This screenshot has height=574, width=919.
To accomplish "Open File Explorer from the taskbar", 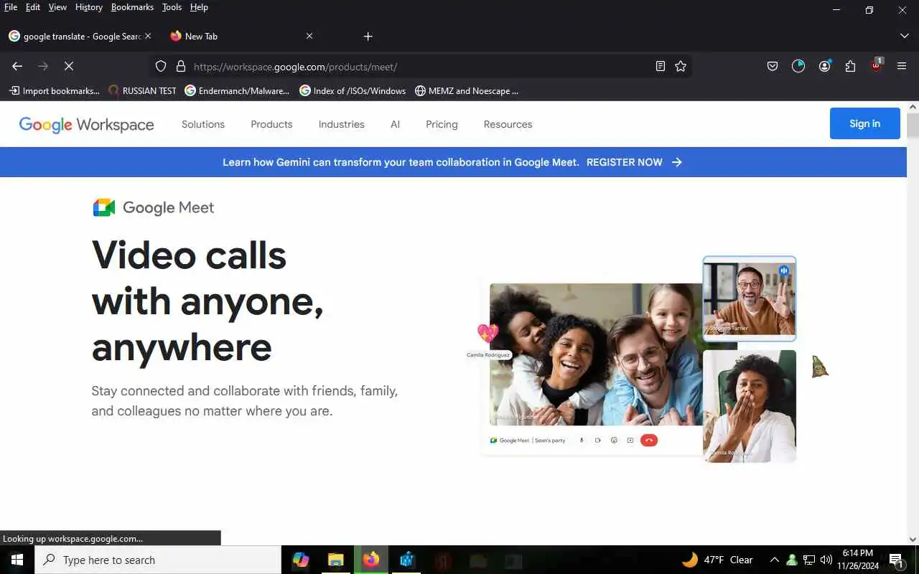I will (336, 560).
